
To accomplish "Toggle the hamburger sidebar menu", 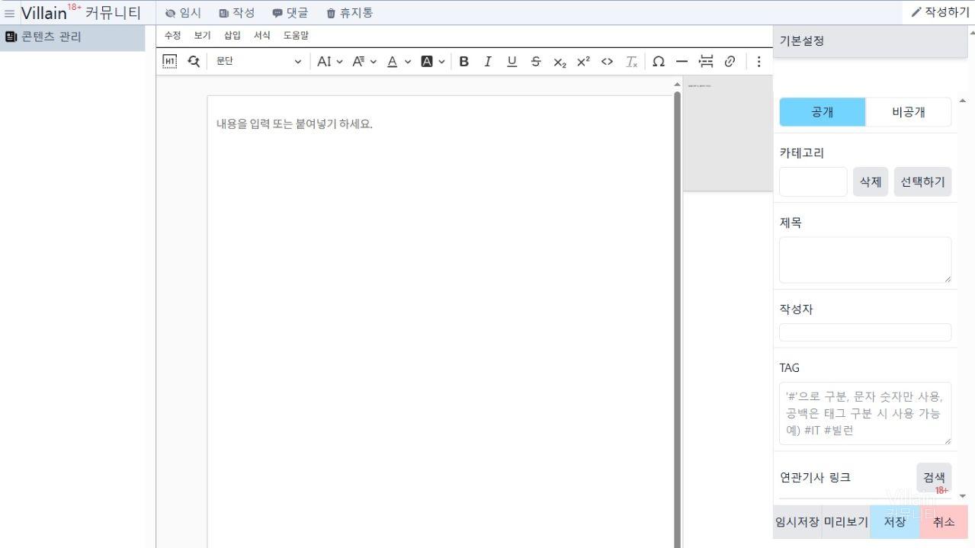I will [x=10, y=13].
